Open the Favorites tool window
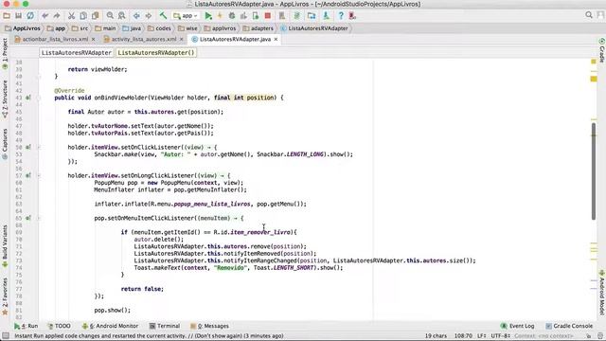Screen dimensions: 606x341 [5, 296]
